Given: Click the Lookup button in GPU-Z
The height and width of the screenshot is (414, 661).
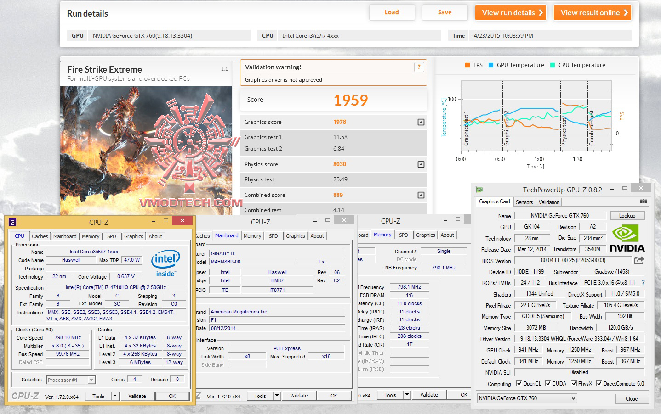Looking at the screenshot, I should pyautogui.click(x=627, y=216).
